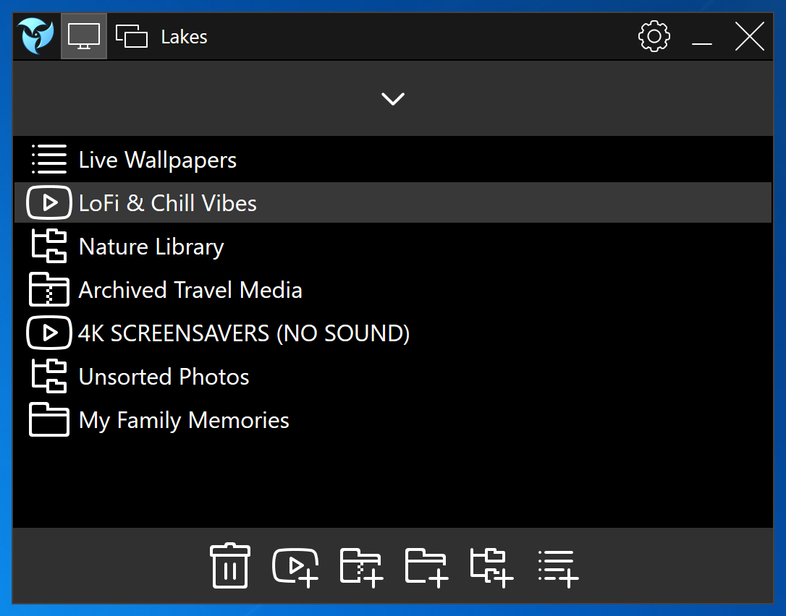Select the add folder with subfolders icon
Viewport: 786px width, 616px height.
[x=491, y=567]
